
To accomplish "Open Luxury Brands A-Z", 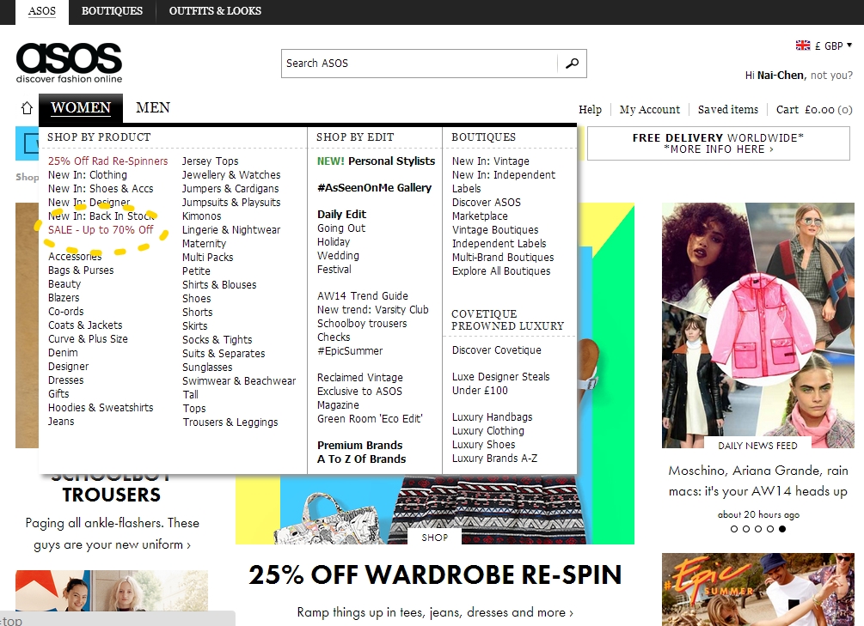I will point(495,459).
